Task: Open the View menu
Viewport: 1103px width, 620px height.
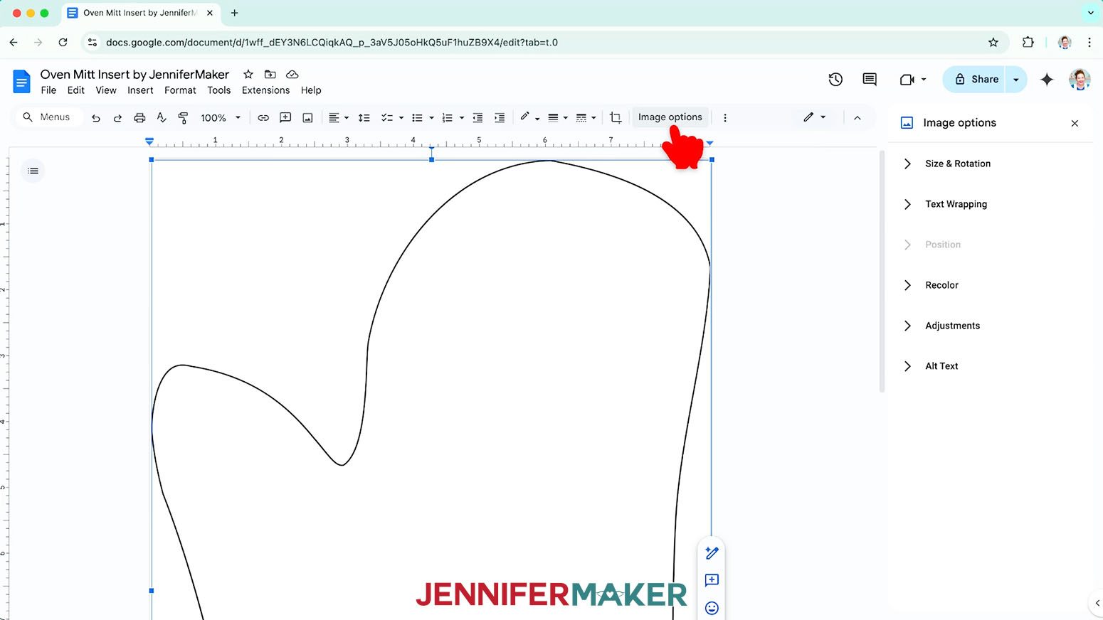Action: [x=106, y=90]
